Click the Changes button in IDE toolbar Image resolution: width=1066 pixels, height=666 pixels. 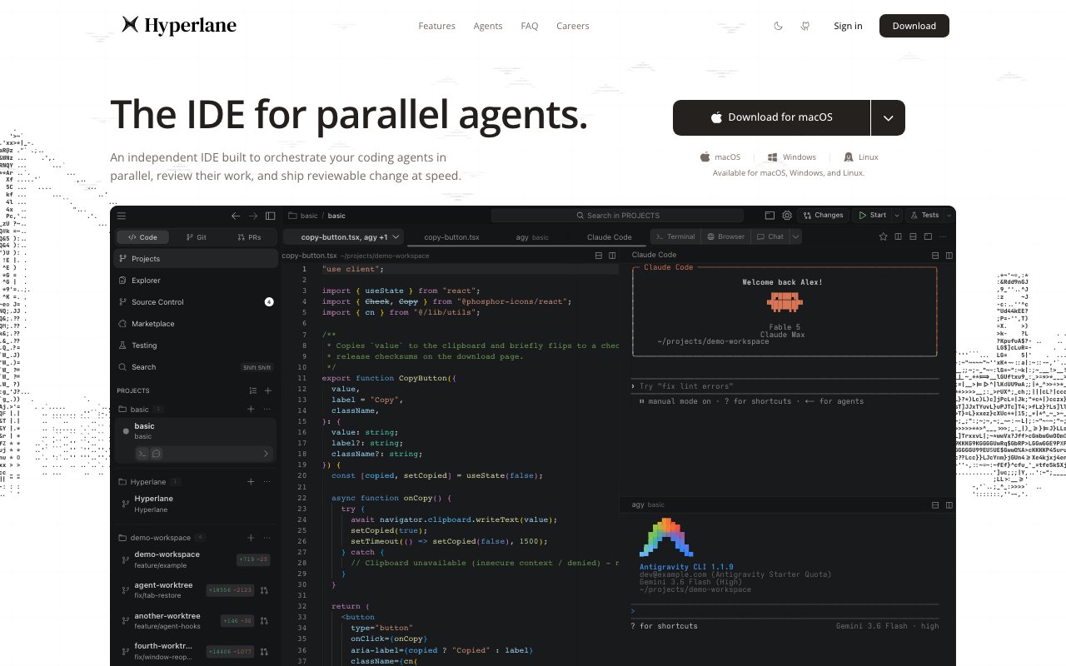(824, 216)
